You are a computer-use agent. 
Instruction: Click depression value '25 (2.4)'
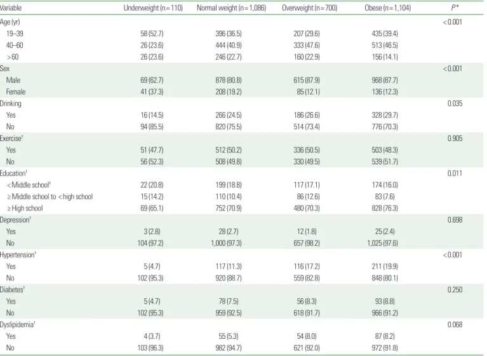point(385,231)
